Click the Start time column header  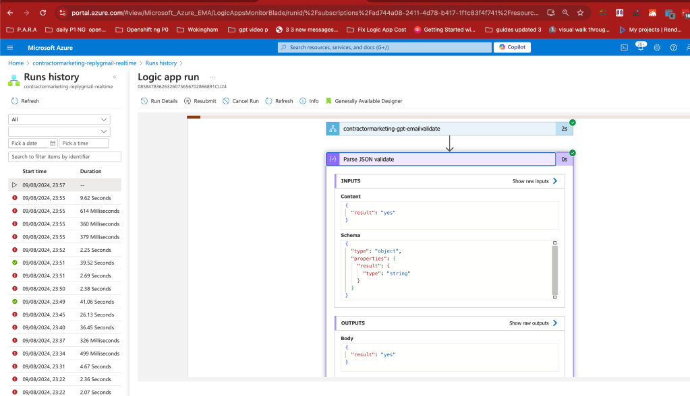tap(34, 172)
